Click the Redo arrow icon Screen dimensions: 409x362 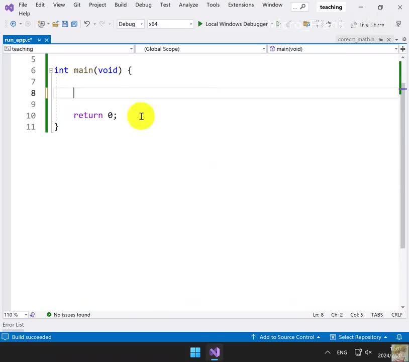(x=102, y=24)
